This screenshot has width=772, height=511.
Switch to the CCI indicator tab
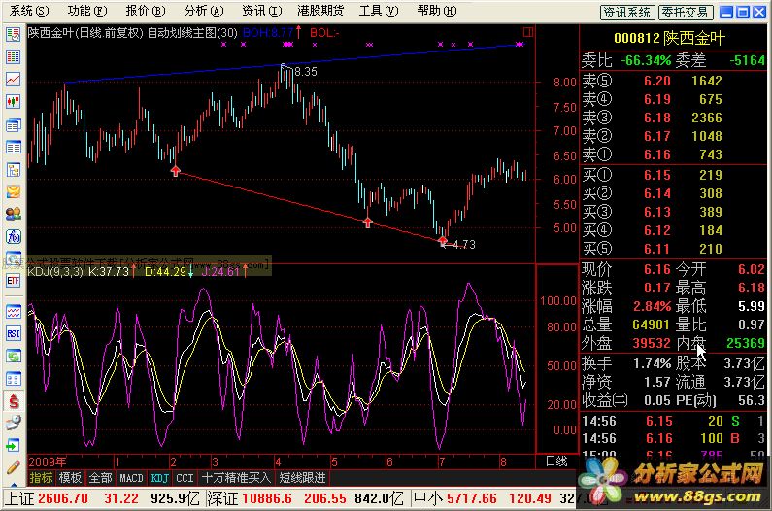(x=185, y=478)
